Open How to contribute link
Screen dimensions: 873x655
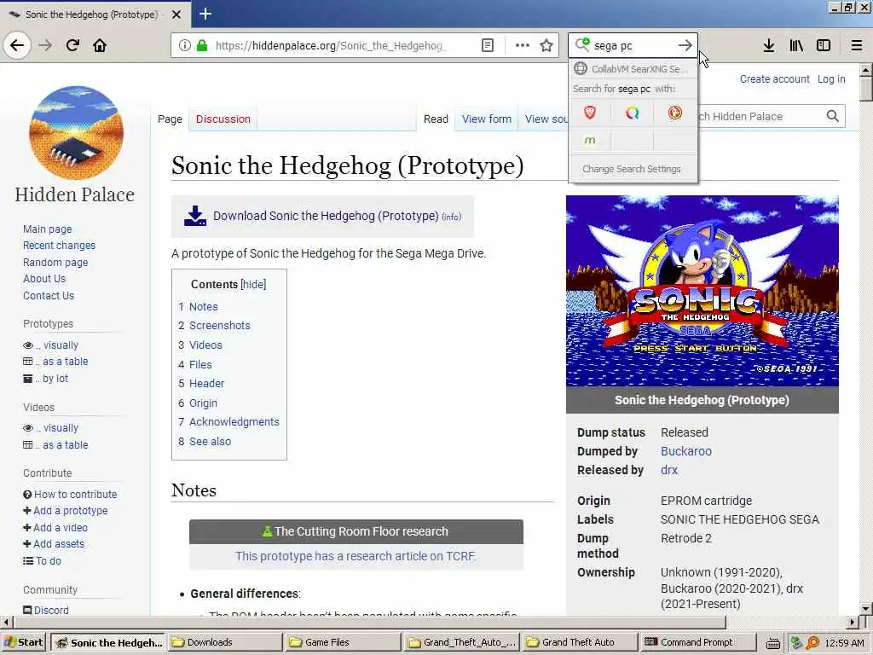point(70,494)
